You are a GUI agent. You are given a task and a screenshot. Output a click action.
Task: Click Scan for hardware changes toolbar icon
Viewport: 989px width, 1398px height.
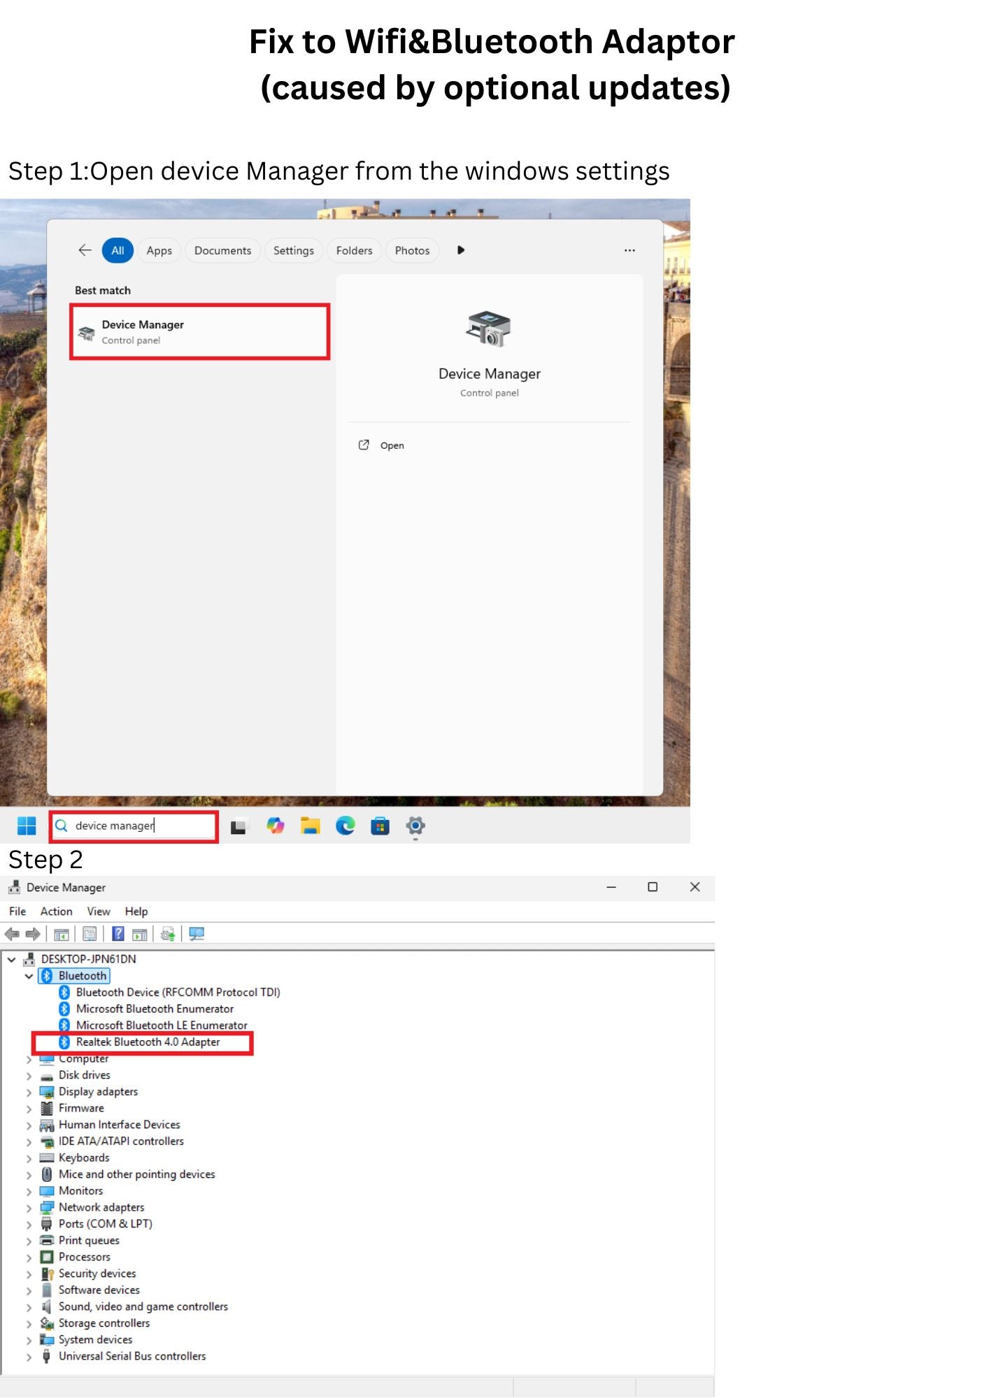197,934
